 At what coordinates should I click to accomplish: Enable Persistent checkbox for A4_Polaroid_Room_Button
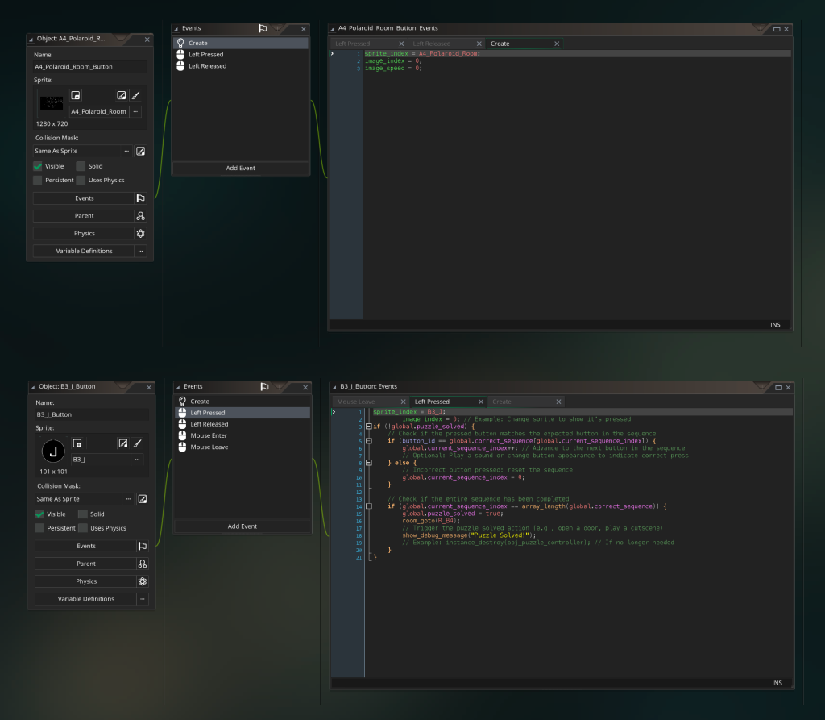38,180
